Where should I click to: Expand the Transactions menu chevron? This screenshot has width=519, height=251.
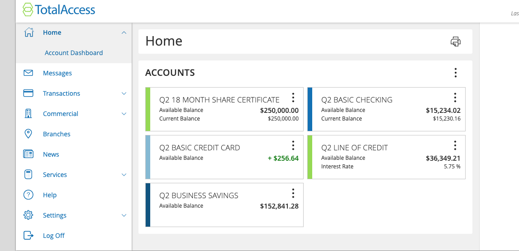(x=124, y=93)
